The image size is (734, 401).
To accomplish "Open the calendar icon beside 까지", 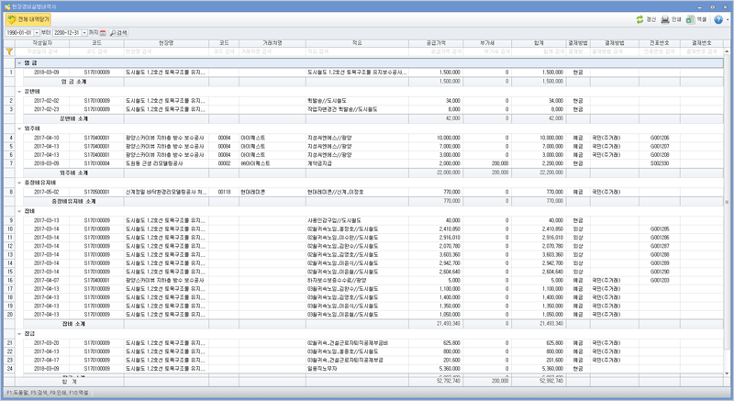I will coord(103,32).
